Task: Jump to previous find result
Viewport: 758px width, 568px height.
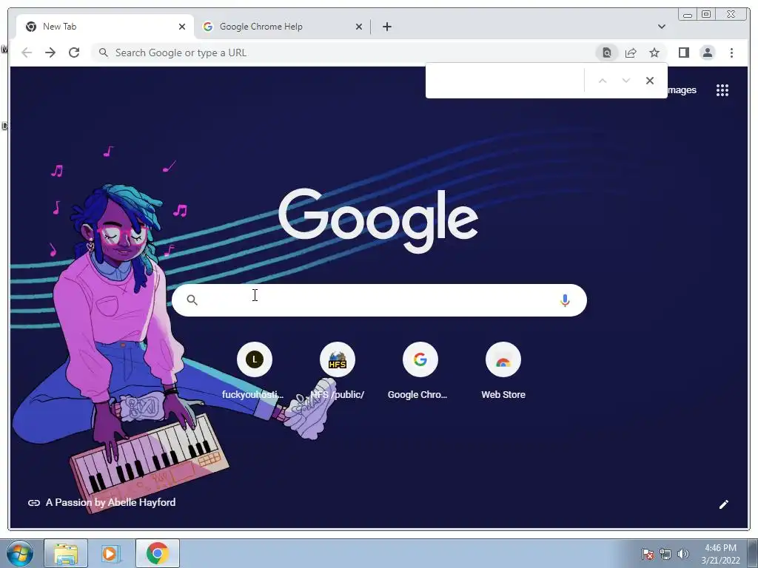Action: pos(603,81)
